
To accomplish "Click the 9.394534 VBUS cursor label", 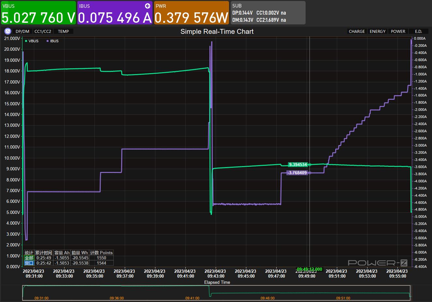I will (x=298, y=164).
